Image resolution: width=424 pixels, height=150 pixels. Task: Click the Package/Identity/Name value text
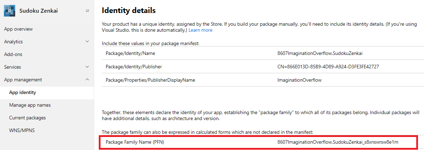click(x=320, y=54)
